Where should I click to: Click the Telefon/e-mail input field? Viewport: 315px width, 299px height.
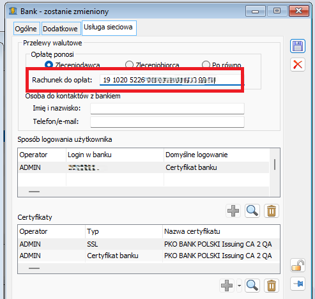[x=167, y=122]
